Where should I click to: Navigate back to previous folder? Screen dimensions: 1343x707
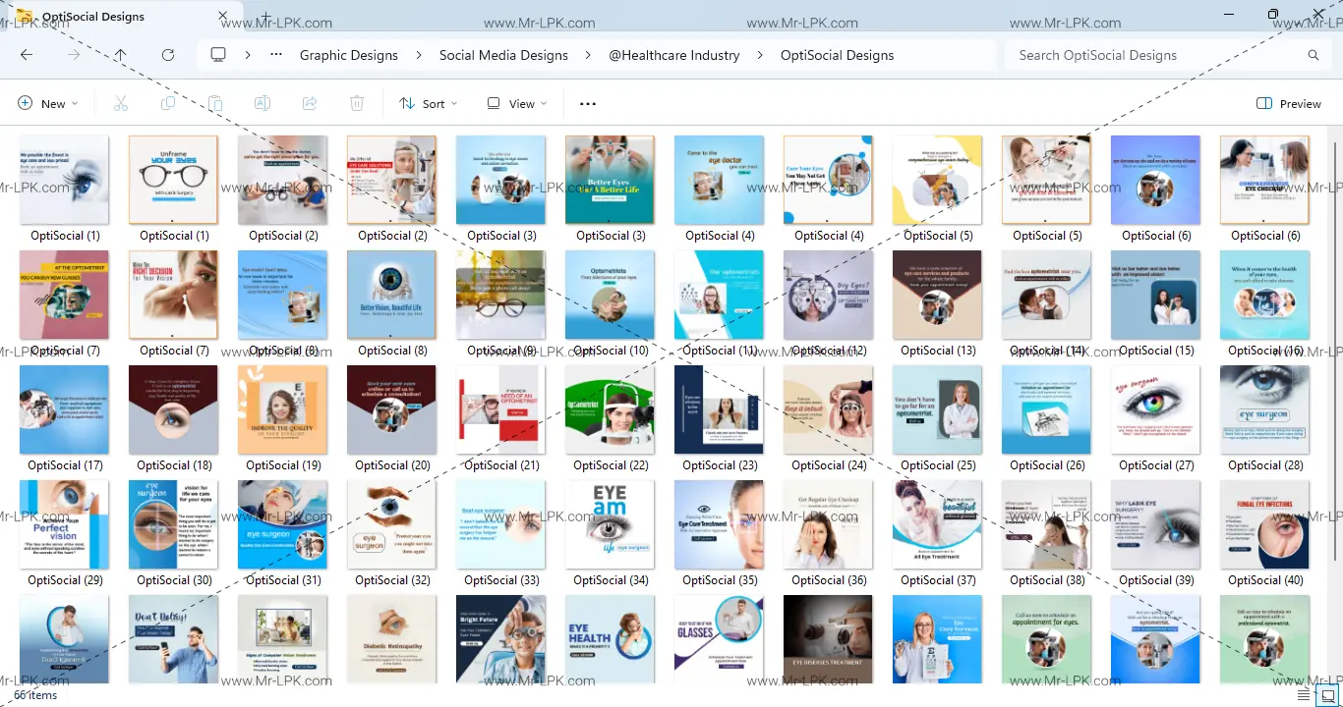[27, 55]
